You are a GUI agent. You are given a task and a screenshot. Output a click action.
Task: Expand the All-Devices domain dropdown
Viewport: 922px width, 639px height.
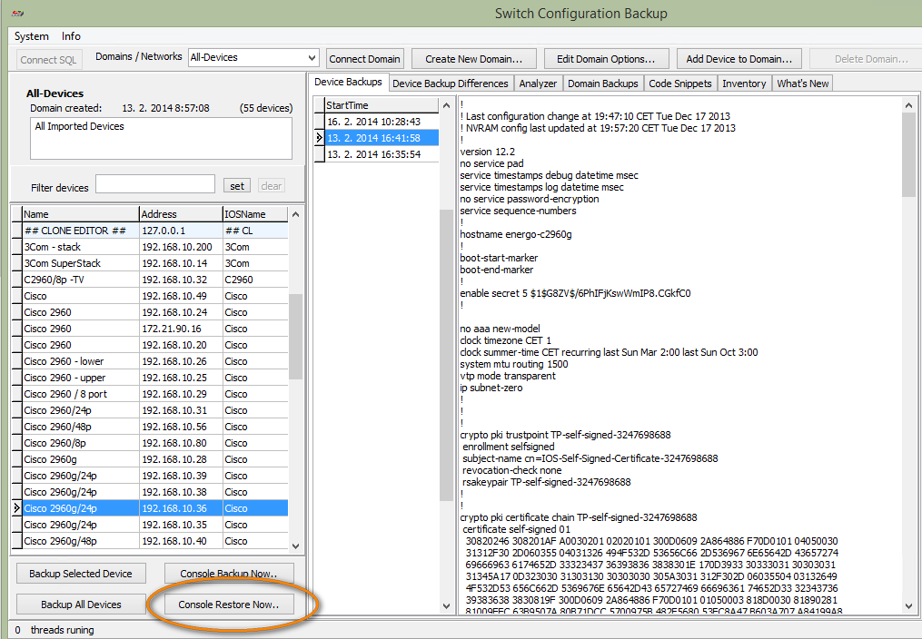click(312, 57)
